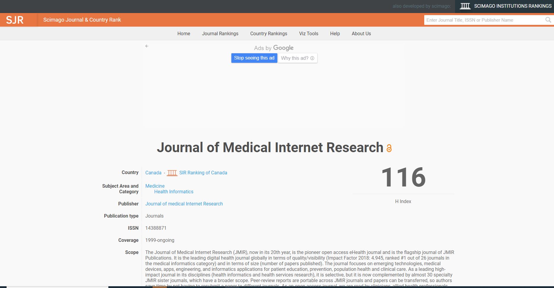Image resolution: width=554 pixels, height=288 pixels.
Task: Click the coverage text 1999-ongoing
Action: tap(160, 240)
